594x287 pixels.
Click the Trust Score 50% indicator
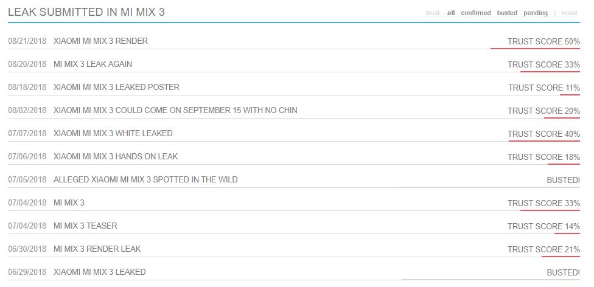tap(543, 42)
